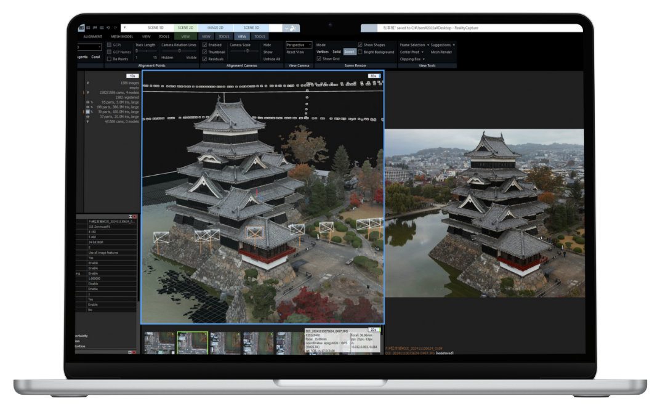
Task: Click Unhide All button
Action: [x=272, y=59]
